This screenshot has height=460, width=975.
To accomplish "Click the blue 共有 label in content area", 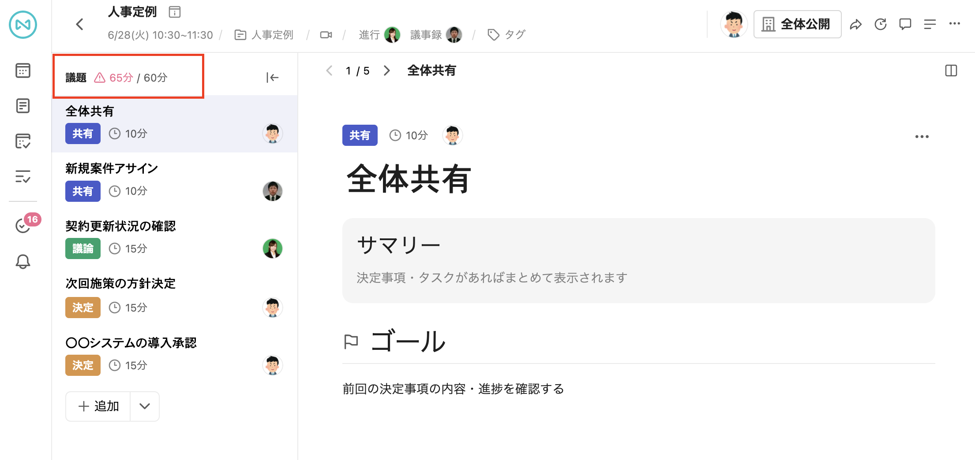I will pyautogui.click(x=360, y=135).
